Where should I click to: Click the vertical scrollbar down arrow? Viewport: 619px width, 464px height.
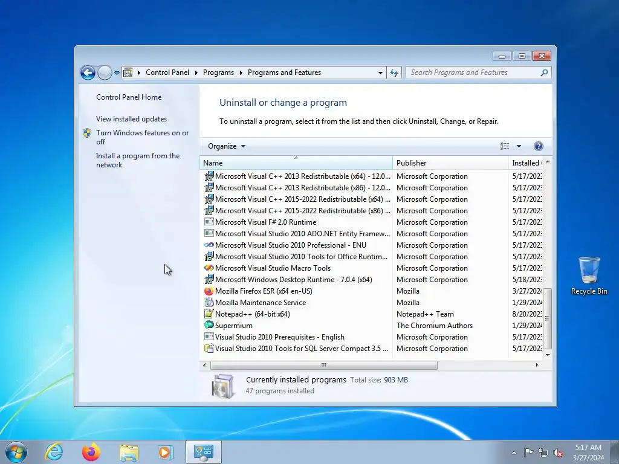coord(548,355)
